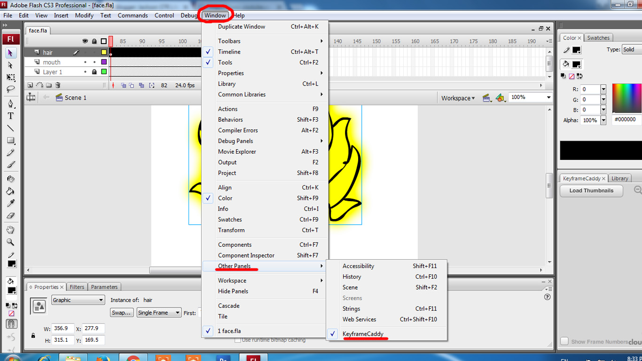The image size is (642, 361).
Task: Choose the Free Transform tool
Action: pyautogui.click(x=10, y=77)
